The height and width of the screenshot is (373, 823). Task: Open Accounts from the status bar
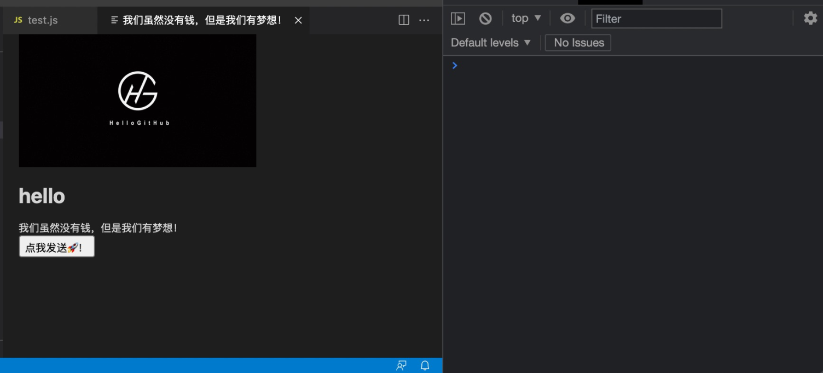[x=402, y=365]
